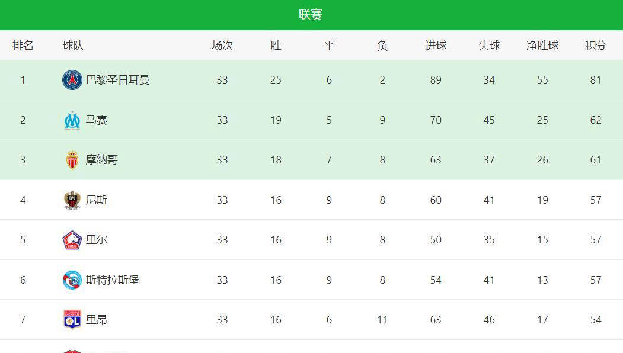
Task: Click the 净胜球 column header
Action: (x=542, y=46)
